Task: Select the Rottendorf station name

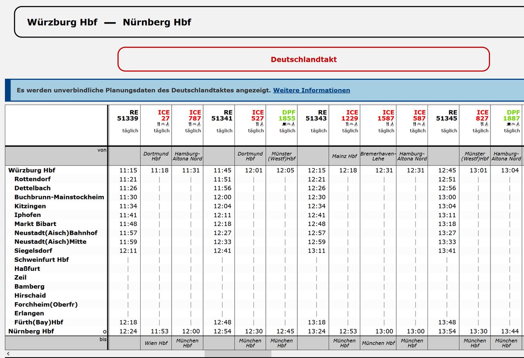Action: tap(32, 179)
